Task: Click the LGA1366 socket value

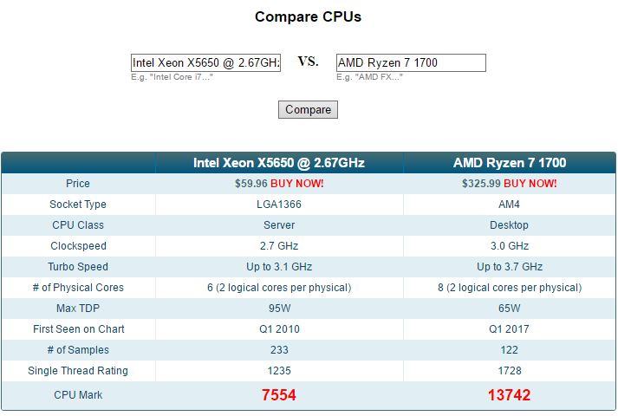Action: coord(279,205)
